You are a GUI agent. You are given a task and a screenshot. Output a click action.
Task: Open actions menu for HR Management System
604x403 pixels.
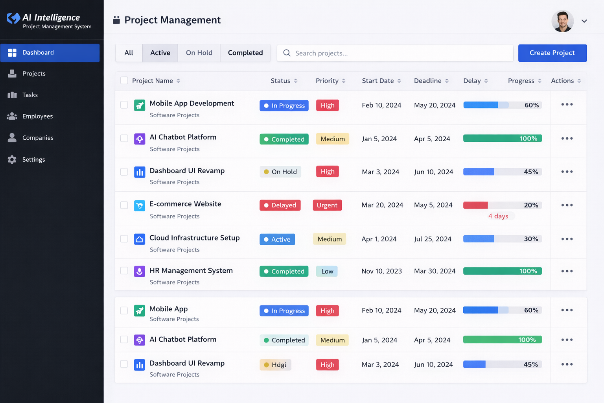(567, 271)
